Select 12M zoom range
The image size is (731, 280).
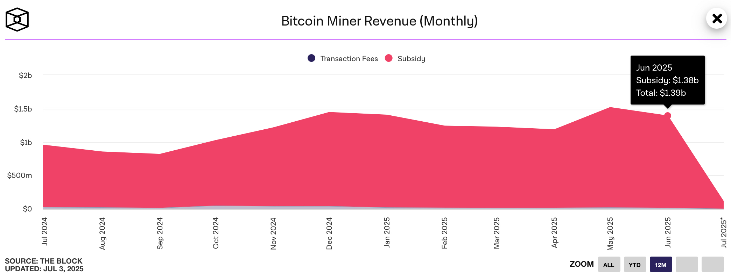pyautogui.click(x=661, y=264)
